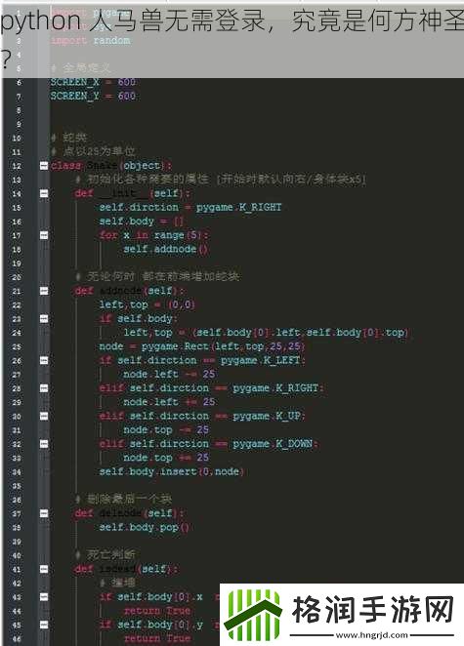Click 'return True' on line 46
Screen dimensions: 464x646
pos(157,638)
